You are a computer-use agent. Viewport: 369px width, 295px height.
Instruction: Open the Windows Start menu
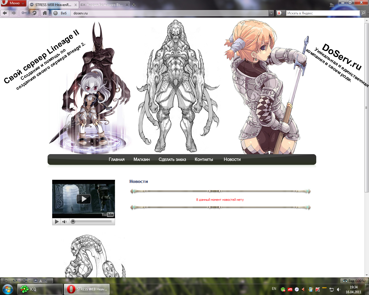(8, 289)
